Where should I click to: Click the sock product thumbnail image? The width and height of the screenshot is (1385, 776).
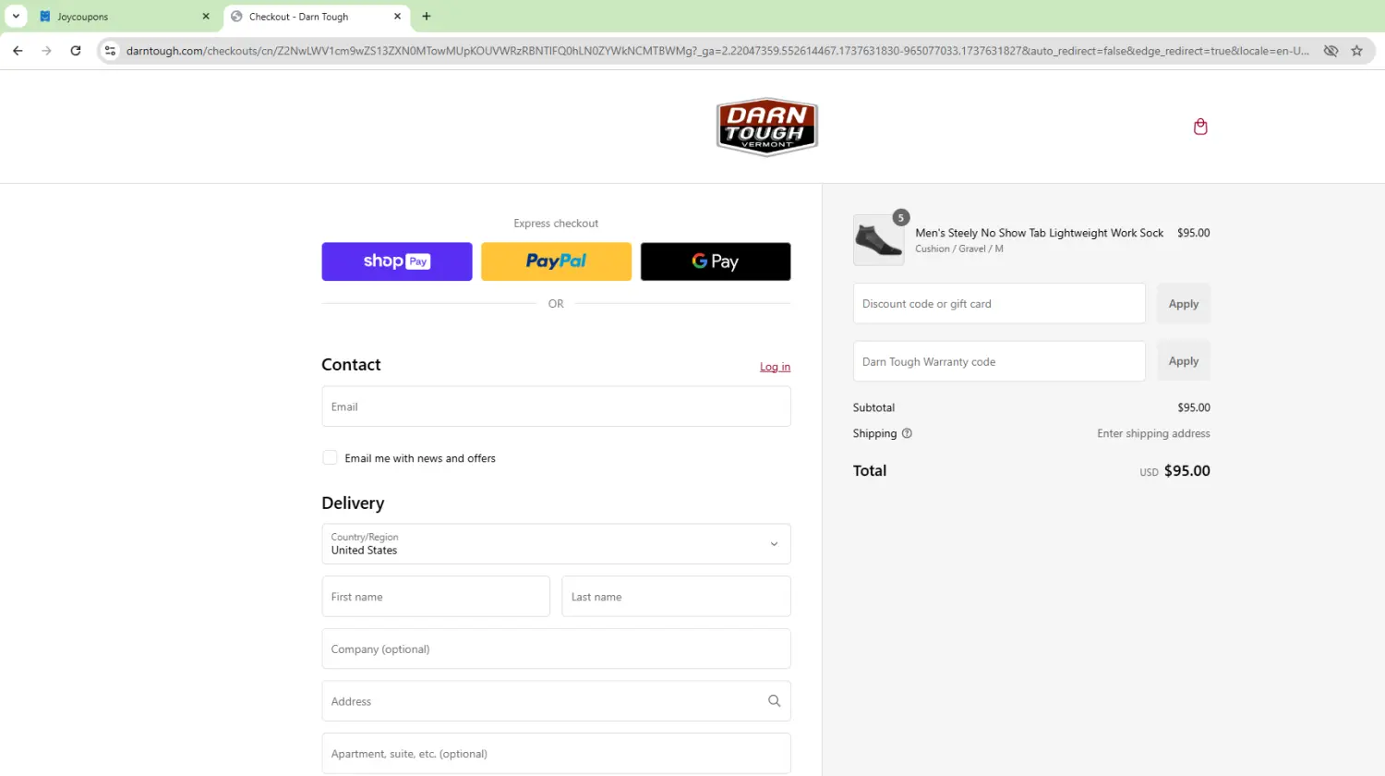click(x=878, y=240)
